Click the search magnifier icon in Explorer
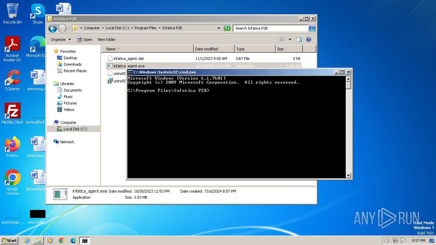The height and width of the screenshot is (245, 436). [312, 28]
